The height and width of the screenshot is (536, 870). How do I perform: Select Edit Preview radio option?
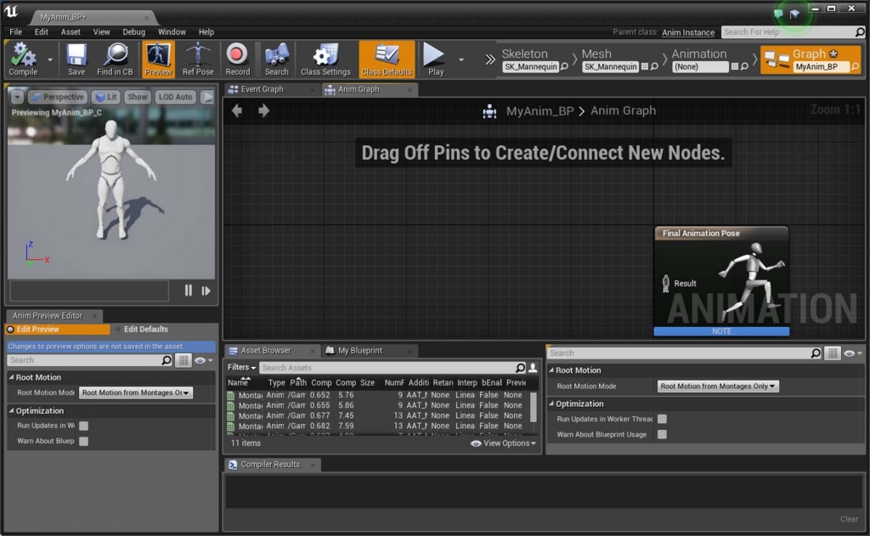tap(58, 330)
